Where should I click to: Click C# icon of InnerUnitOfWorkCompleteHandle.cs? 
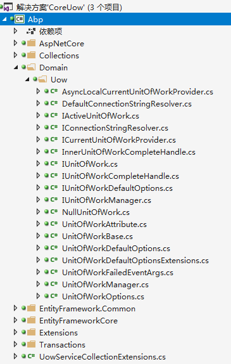click(x=54, y=152)
